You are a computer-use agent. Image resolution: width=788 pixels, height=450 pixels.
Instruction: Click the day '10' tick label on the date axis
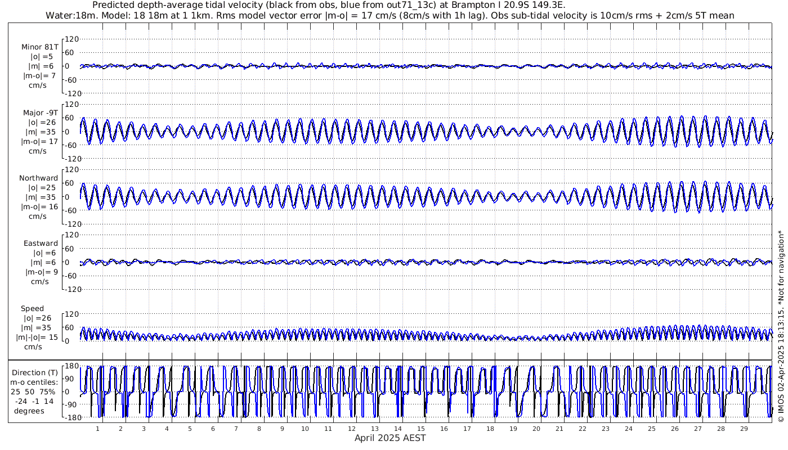click(305, 429)
